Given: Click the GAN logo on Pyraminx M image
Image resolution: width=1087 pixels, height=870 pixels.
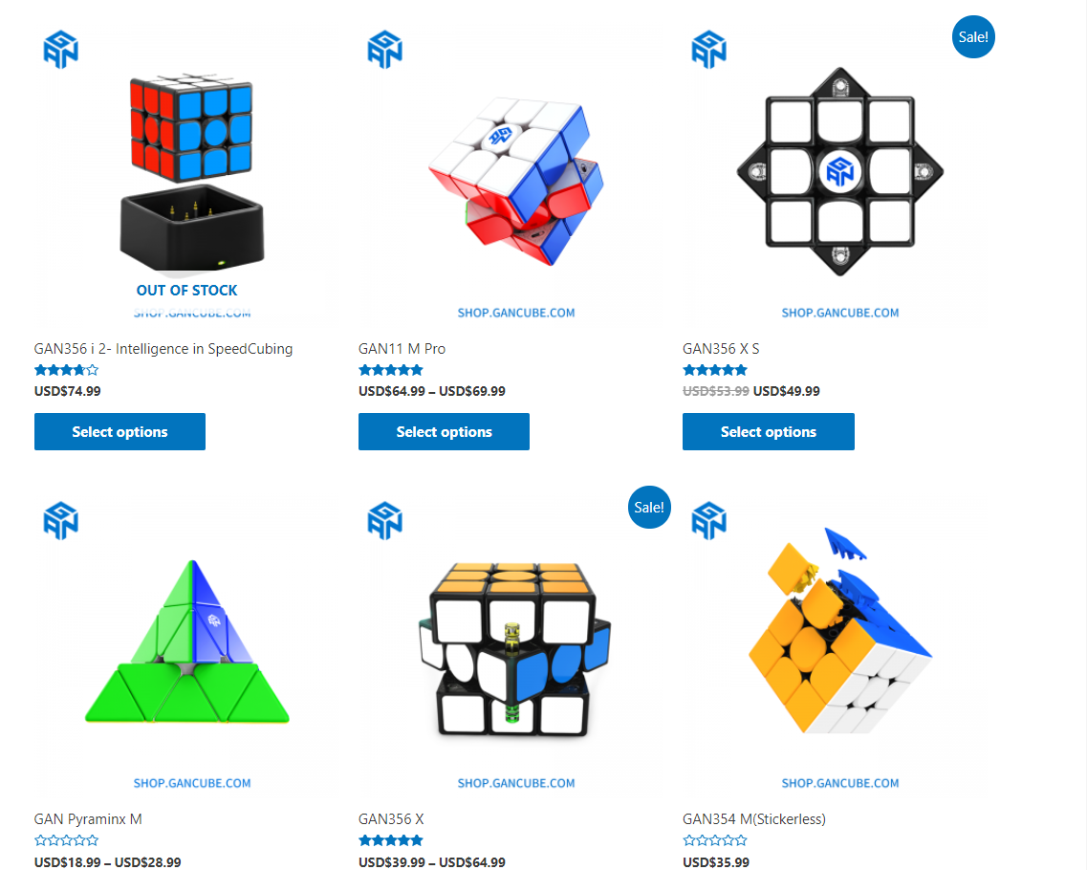Looking at the screenshot, I should coord(61,521).
